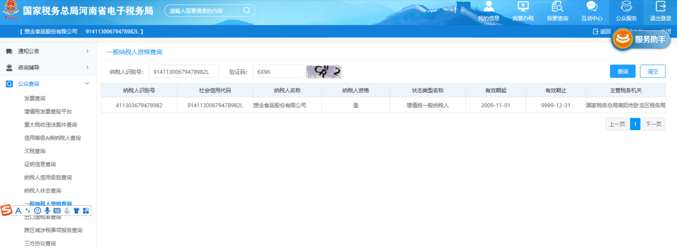Screen dimensions: 677x249
Task: Click the 我要办税 monitor icon
Action: (x=523, y=7)
